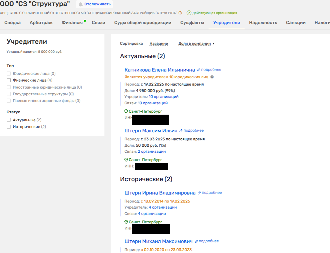
Task: Click the arrow next to Доля в компании
Action: click(214, 44)
